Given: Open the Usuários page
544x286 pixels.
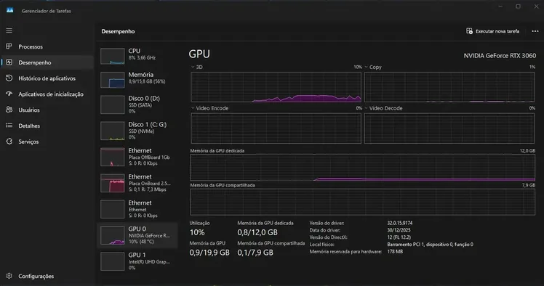Looking at the screenshot, I should pyautogui.click(x=29, y=110).
